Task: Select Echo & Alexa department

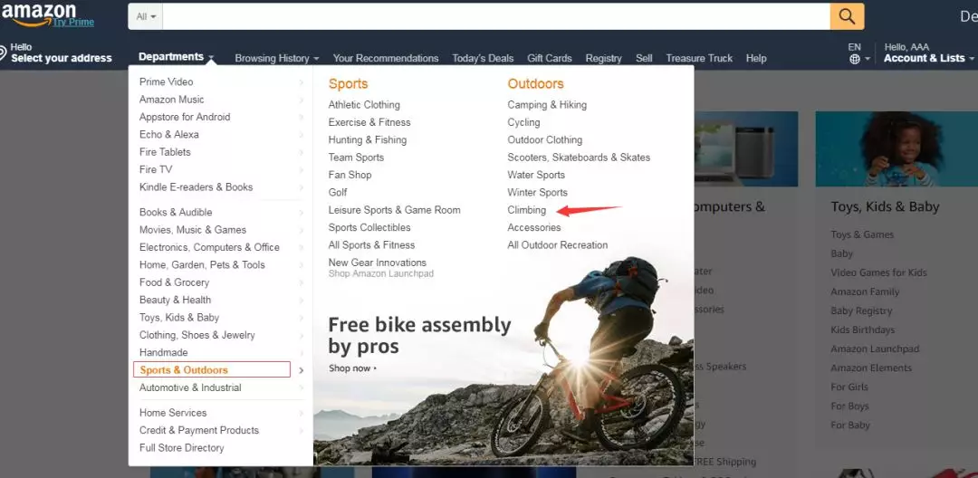Action: pyautogui.click(x=169, y=134)
